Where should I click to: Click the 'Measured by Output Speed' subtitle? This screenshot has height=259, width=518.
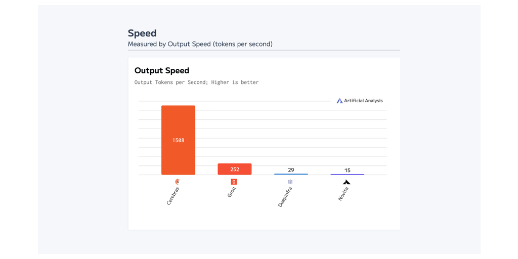200,44
